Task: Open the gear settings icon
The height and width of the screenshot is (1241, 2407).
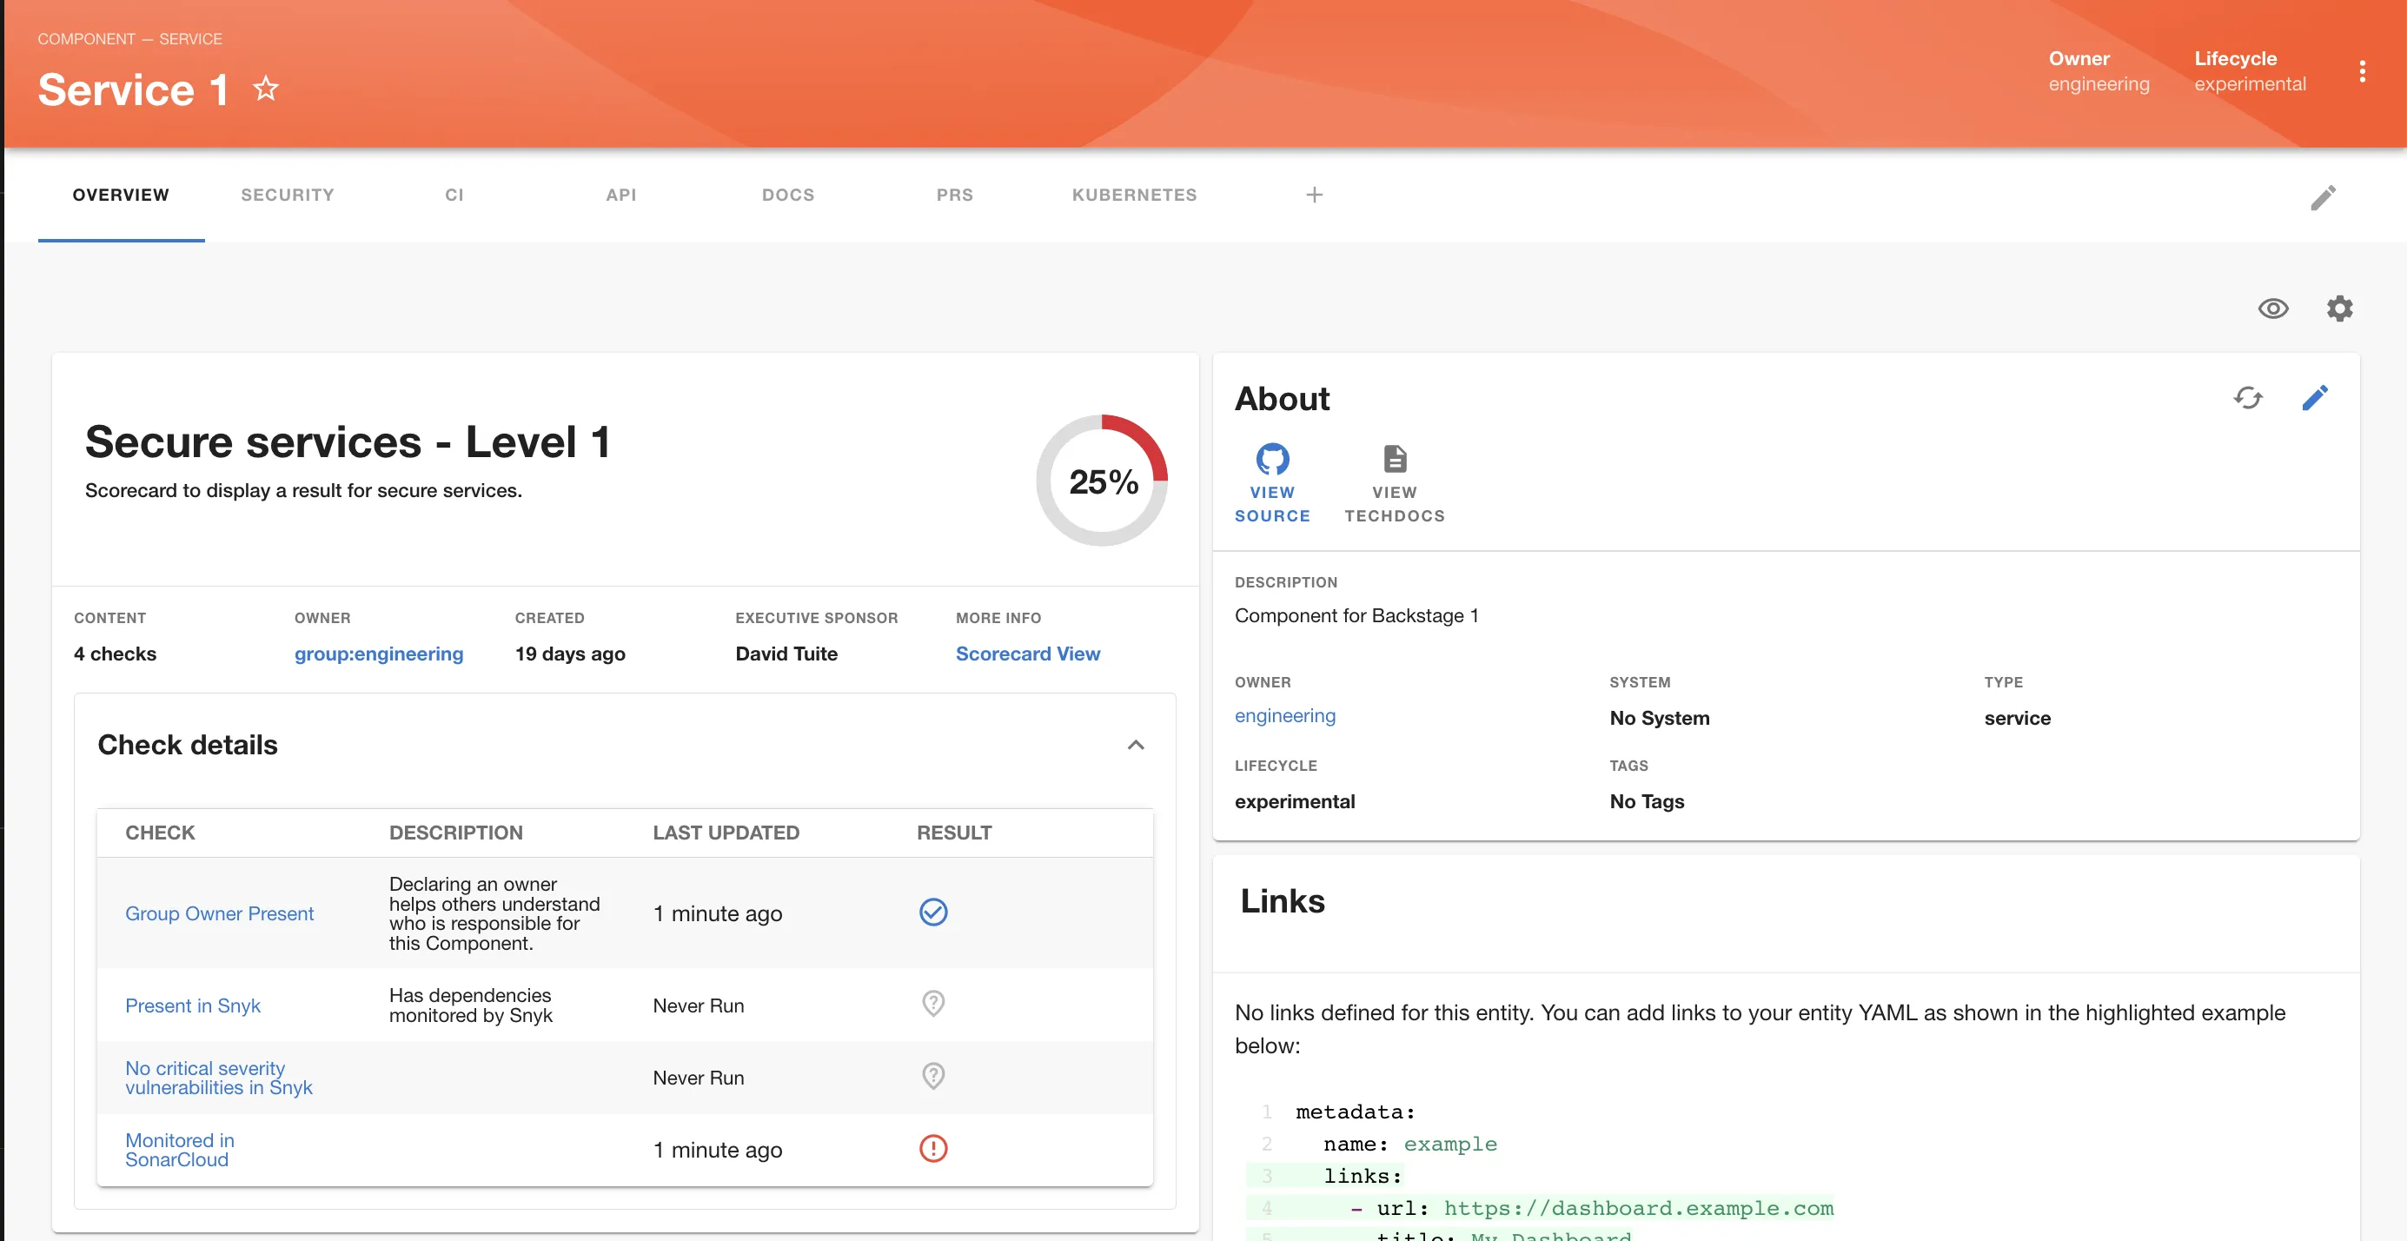Action: pyautogui.click(x=2339, y=309)
